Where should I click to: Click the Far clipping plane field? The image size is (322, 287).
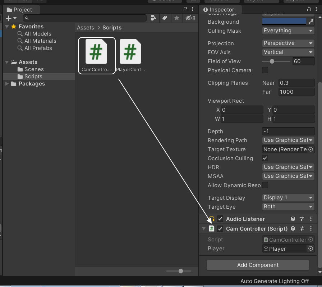click(296, 92)
